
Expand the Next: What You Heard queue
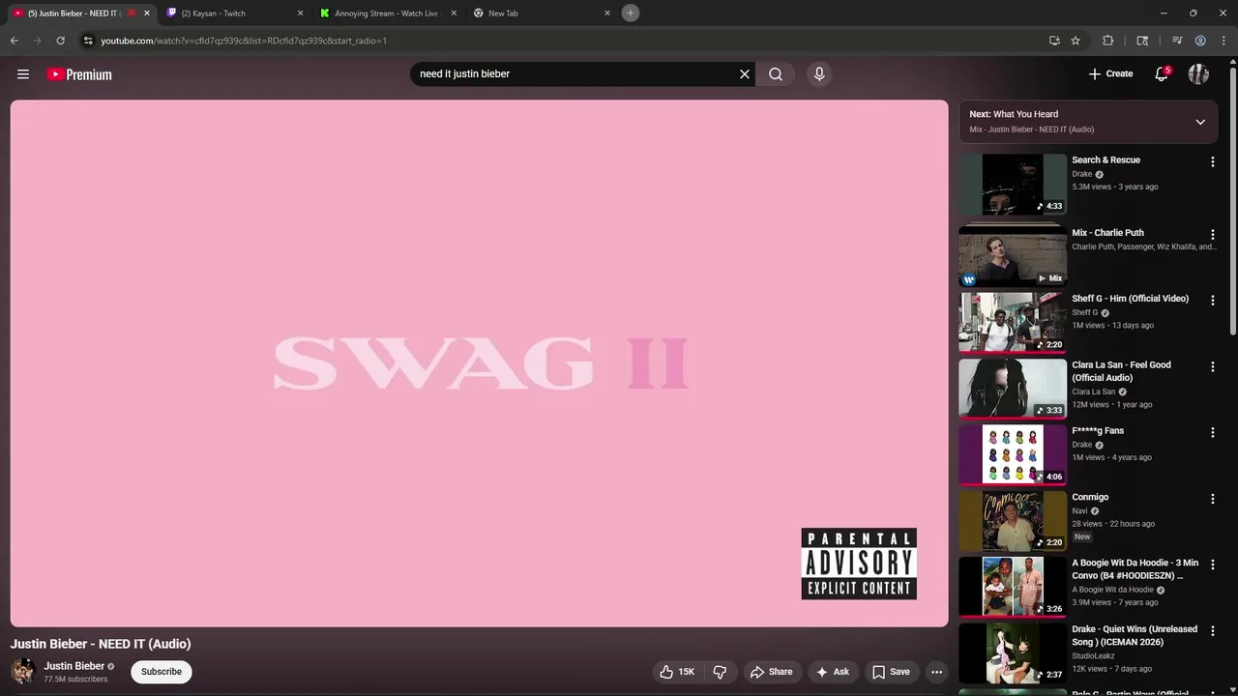1200,122
